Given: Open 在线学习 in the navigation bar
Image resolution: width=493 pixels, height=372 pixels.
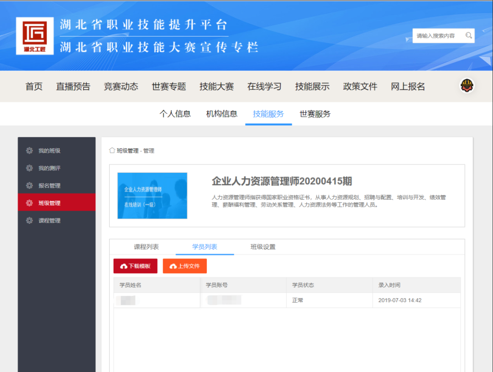Looking at the screenshot, I should pos(264,87).
